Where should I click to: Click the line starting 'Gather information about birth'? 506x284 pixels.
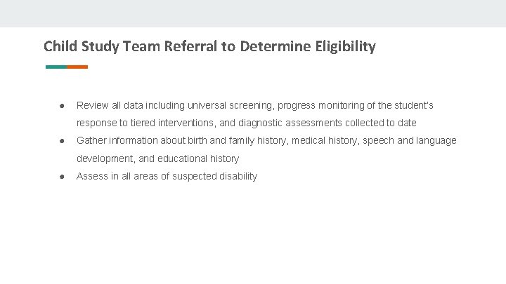(266, 140)
